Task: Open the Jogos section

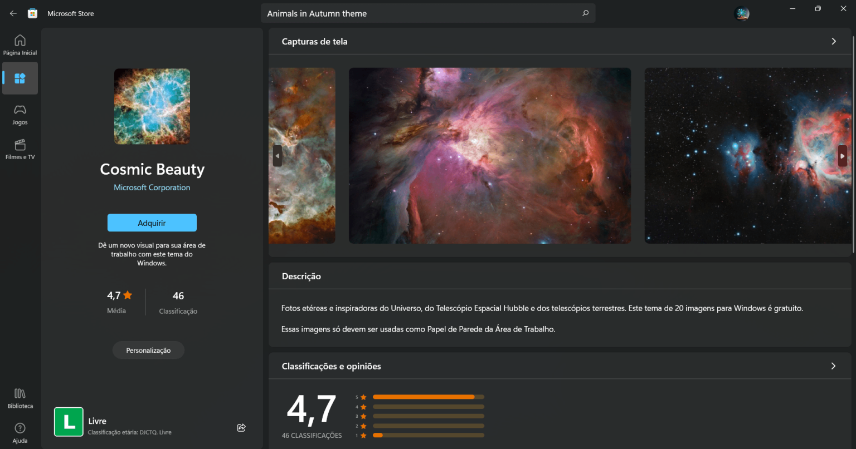Action: coord(20,114)
